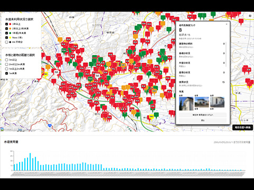The width and height of the screenshot is (254, 190).
Task: Click the 屋根の状況 row label
Action: point(185,72)
